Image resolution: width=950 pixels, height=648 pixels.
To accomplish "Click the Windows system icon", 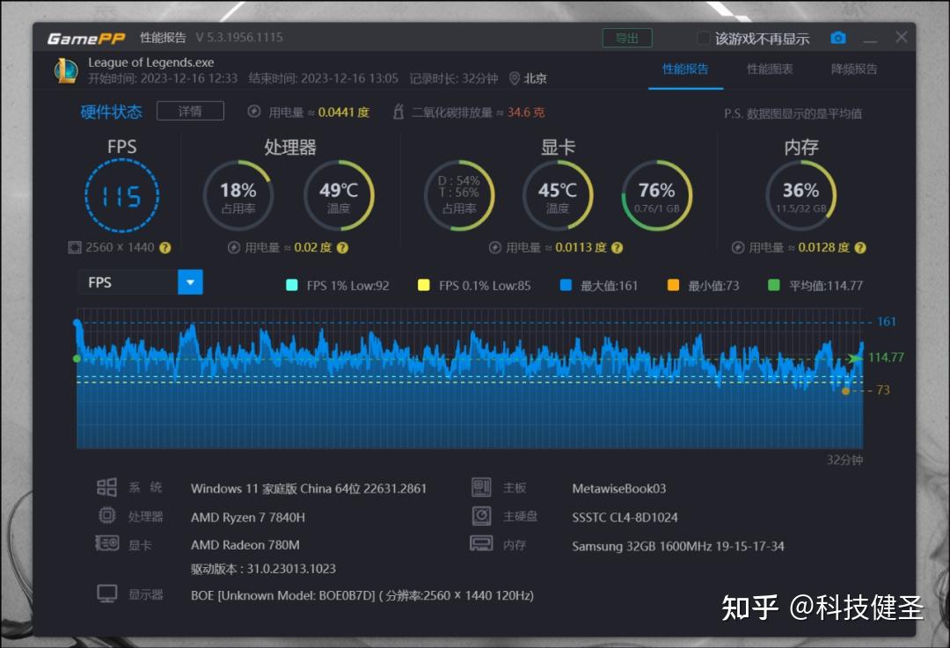I will click(106, 487).
